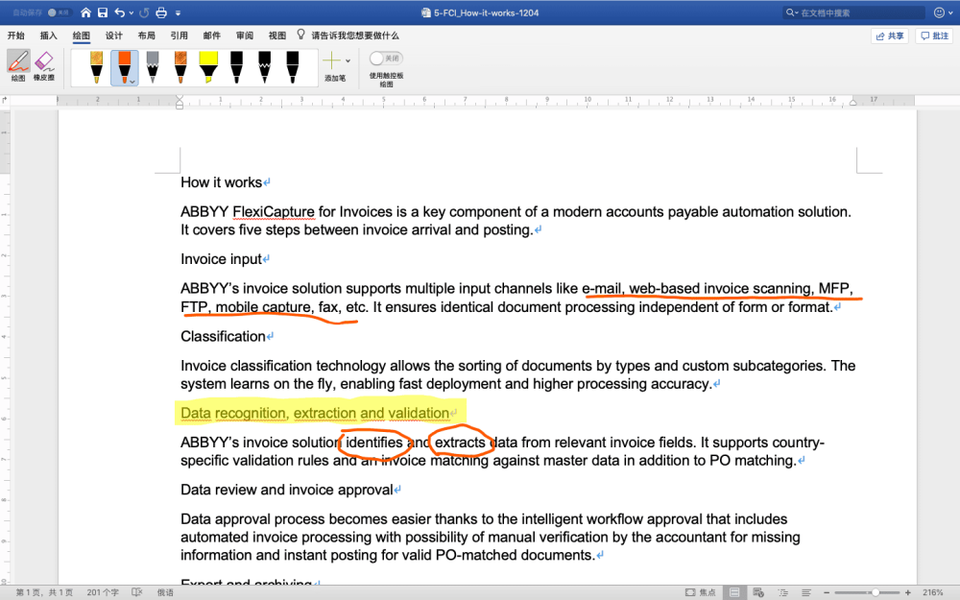Print the document with the printer icon
Screen dimensions: 960x600
[x=161, y=12]
